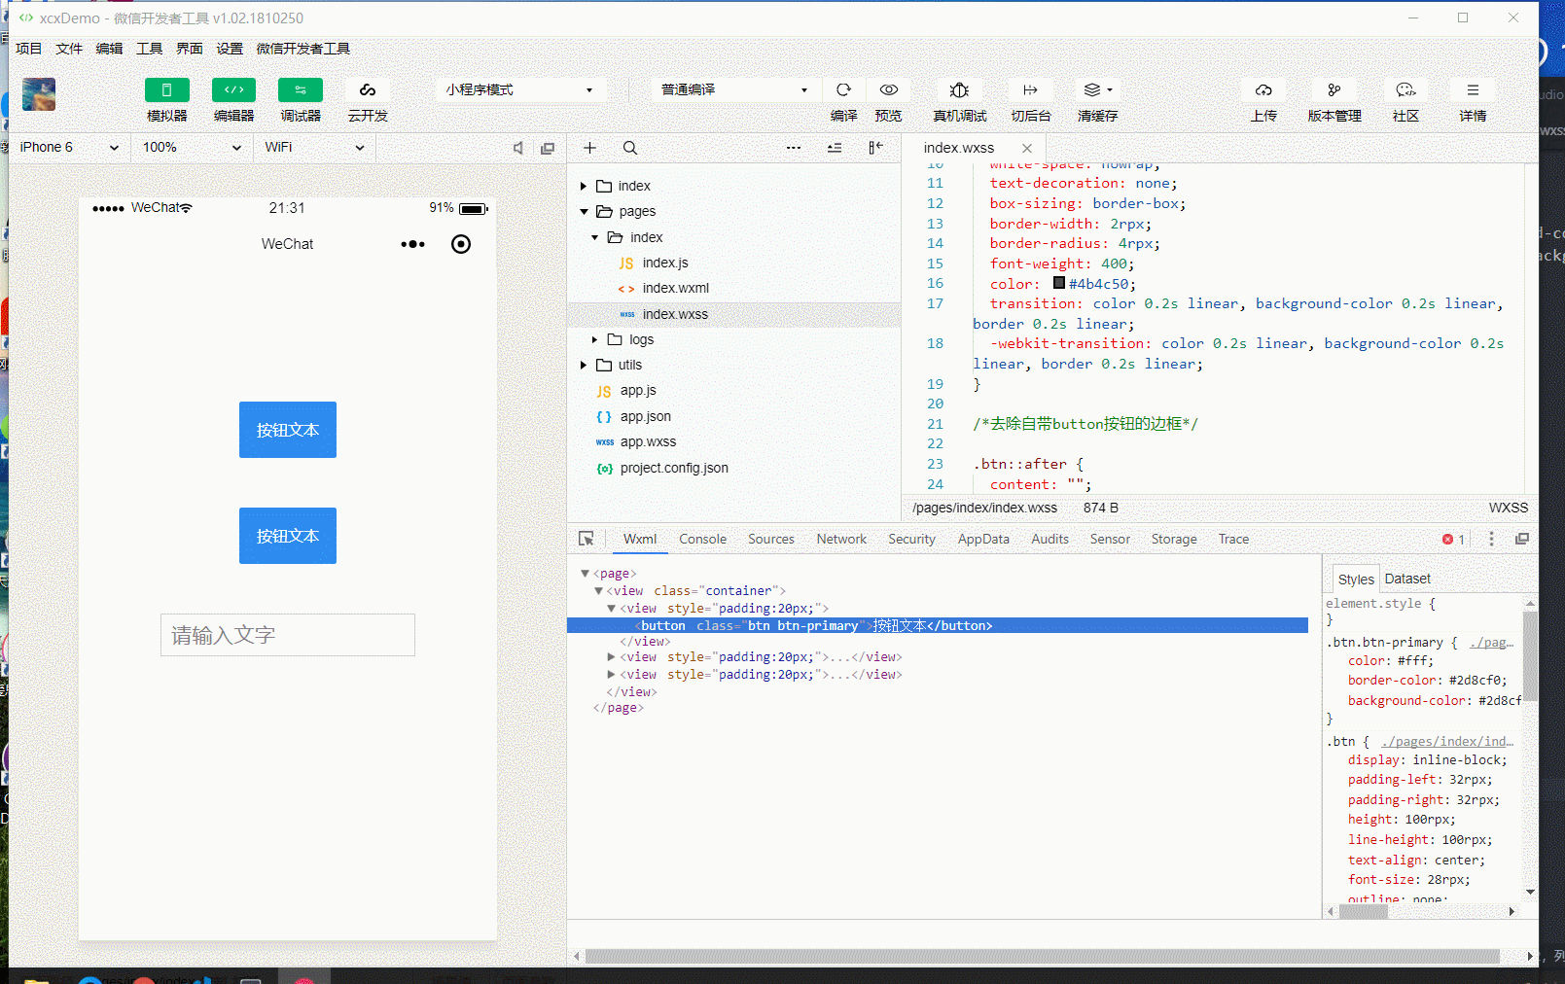Expand the utils folder

coord(584,365)
